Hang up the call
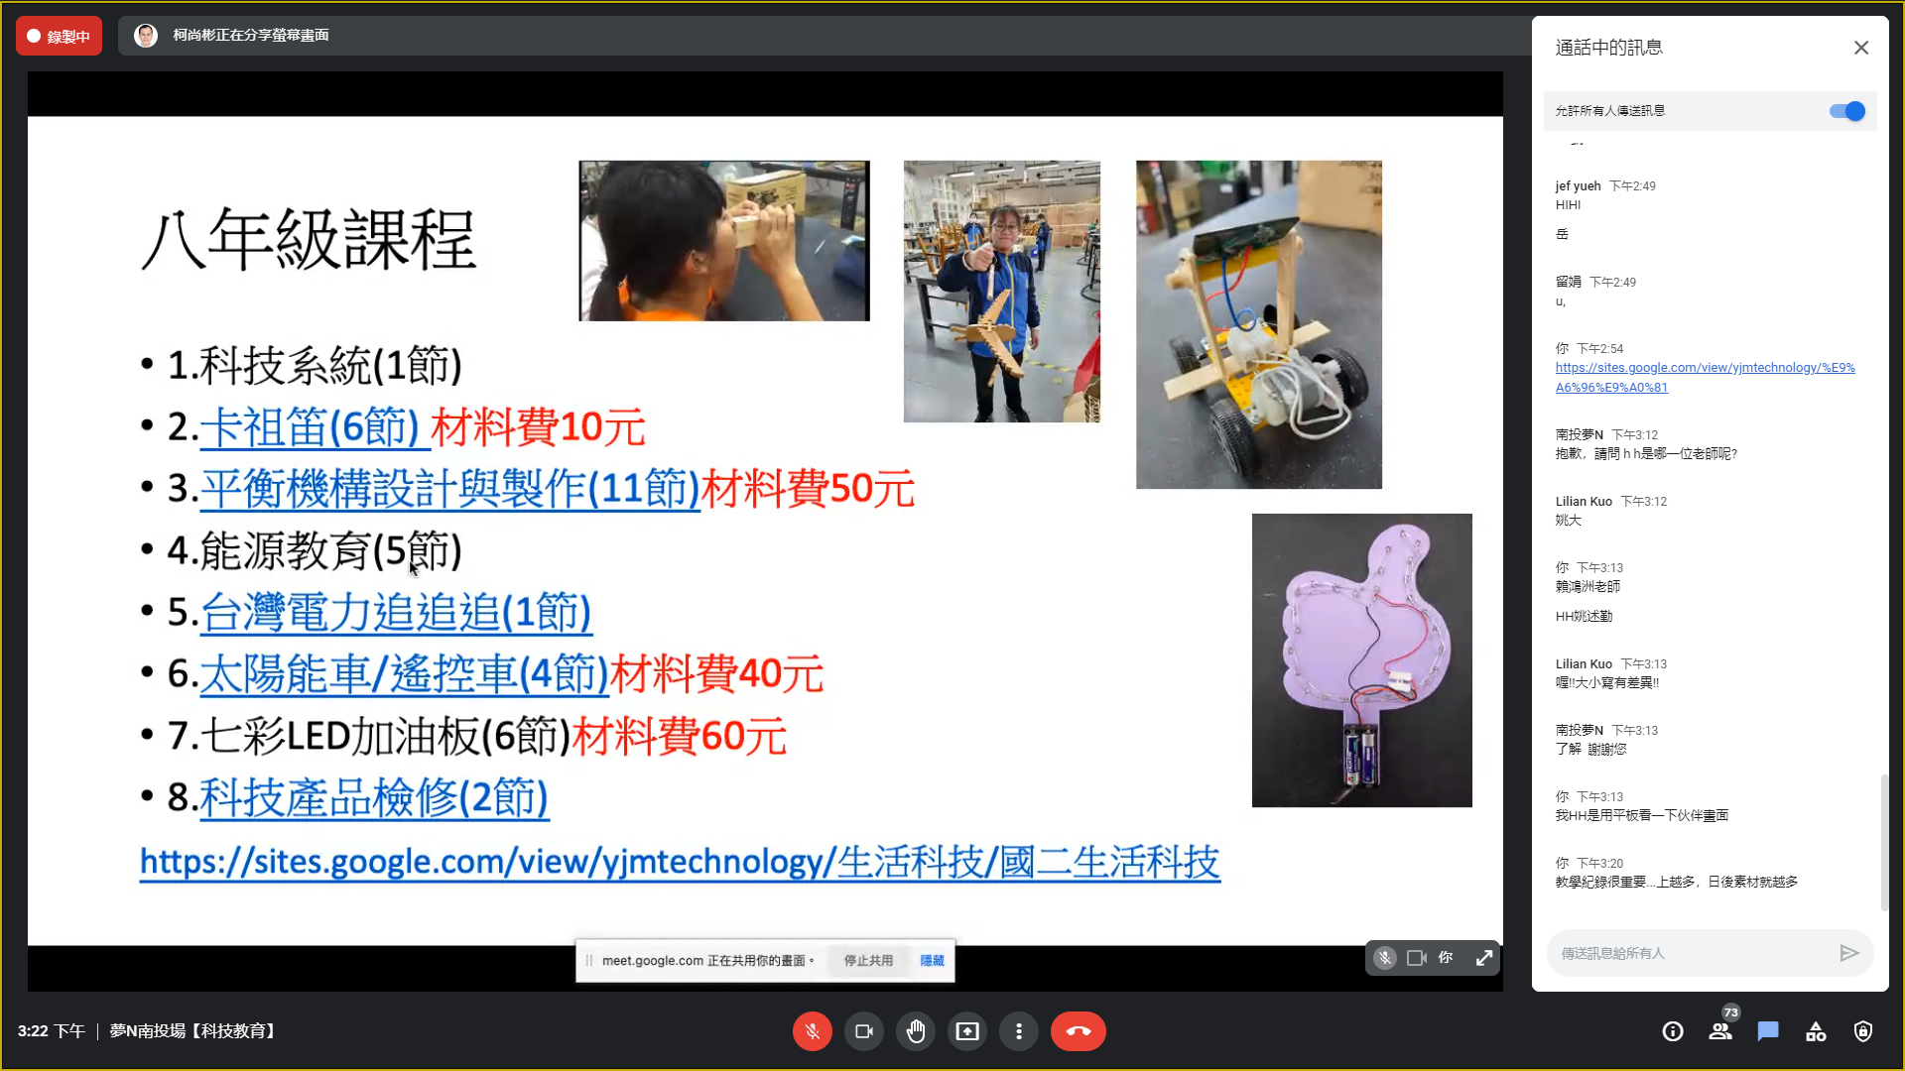1905x1071 pixels. click(1078, 1031)
